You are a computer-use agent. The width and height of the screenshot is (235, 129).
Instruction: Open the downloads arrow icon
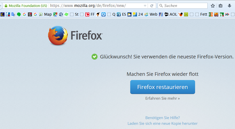point(230,6)
